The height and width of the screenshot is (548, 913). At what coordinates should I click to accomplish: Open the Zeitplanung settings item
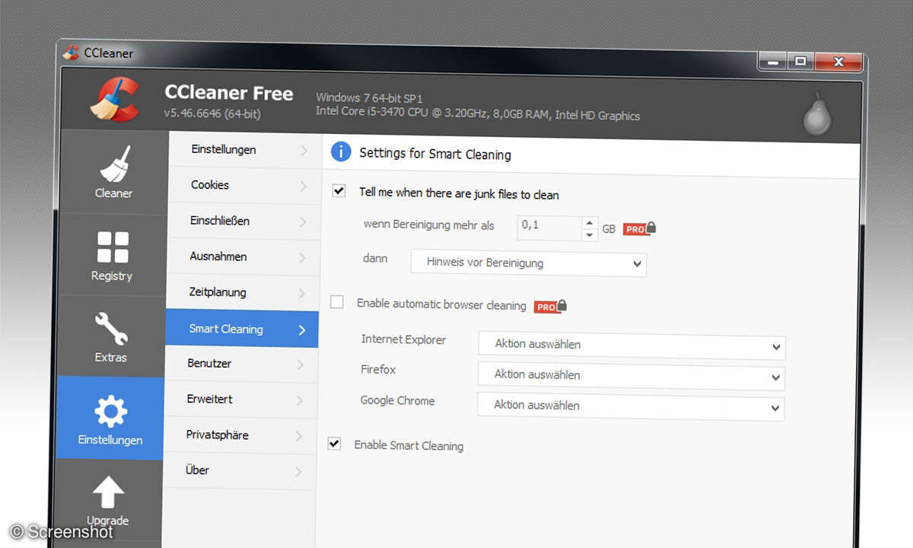[x=242, y=292]
